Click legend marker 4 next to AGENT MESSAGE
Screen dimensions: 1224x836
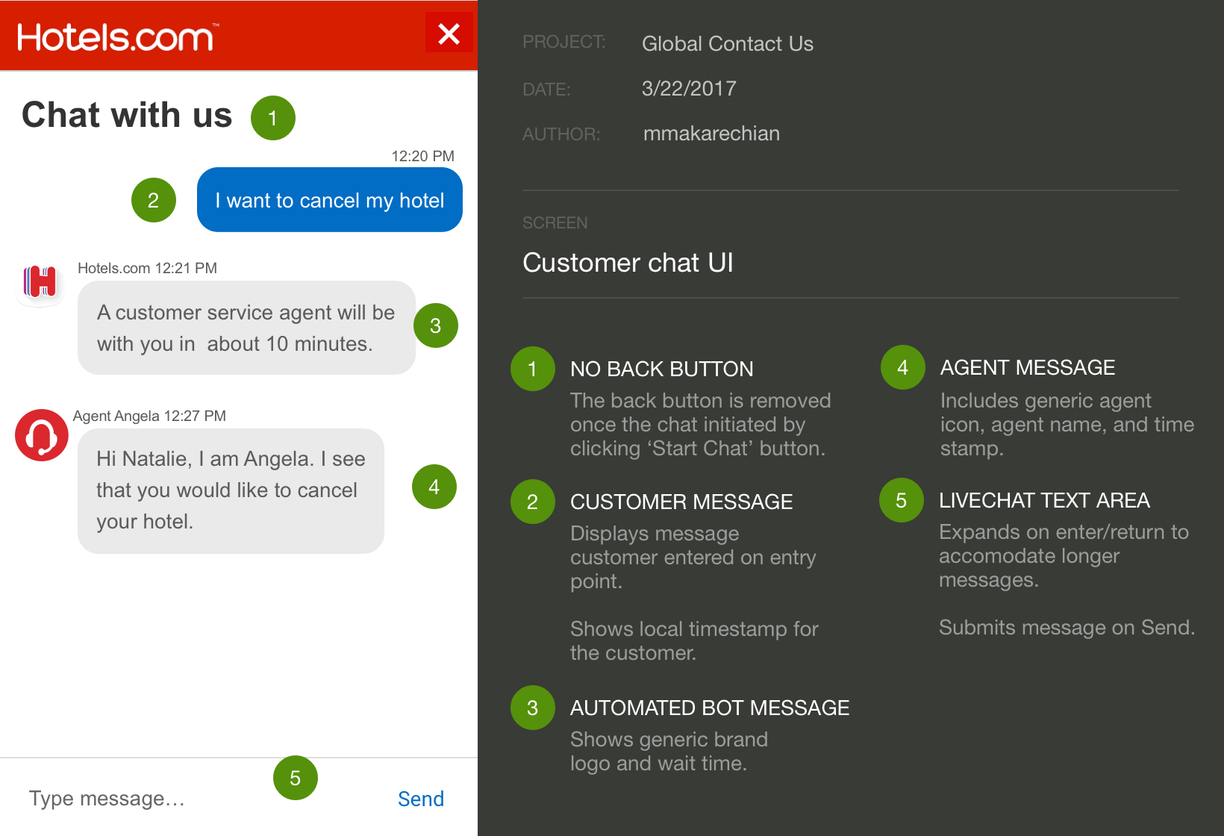pyautogui.click(x=902, y=367)
